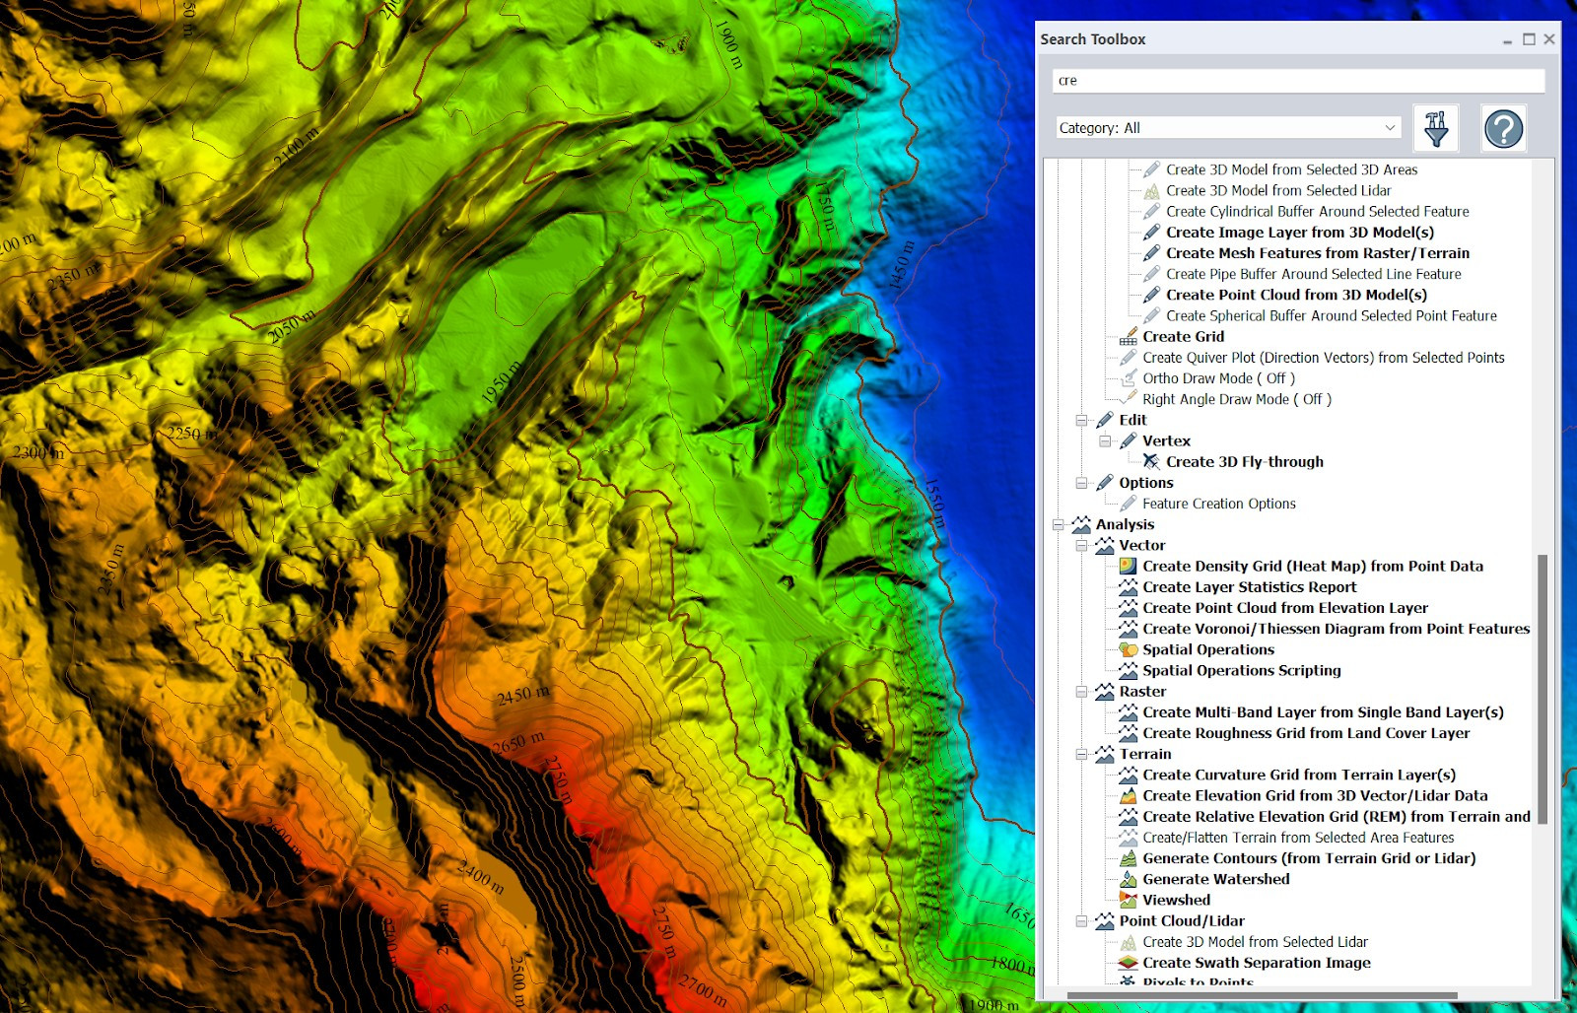Click the Spatial Operations Scripting icon

[1128, 671]
